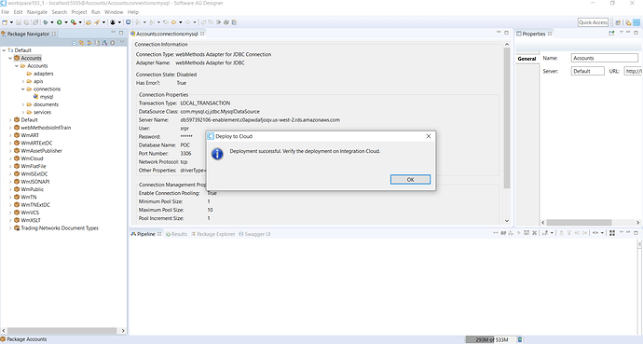Close the Deploy to Cloud dialog
Image resolution: width=643 pixels, height=344 pixels.
coord(429,136)
